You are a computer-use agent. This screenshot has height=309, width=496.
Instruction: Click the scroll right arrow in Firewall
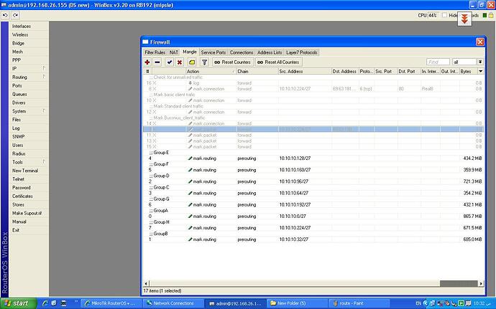pyautogui.click(x=481, y=283)
